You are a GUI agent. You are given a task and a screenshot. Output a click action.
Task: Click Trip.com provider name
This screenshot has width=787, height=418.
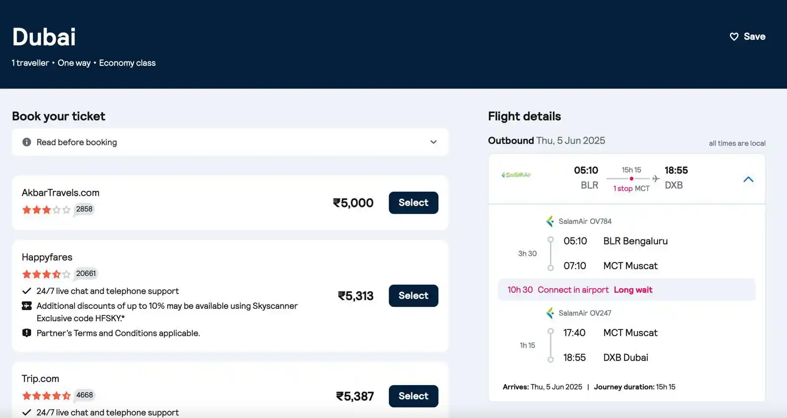click(x=40, y=379)
